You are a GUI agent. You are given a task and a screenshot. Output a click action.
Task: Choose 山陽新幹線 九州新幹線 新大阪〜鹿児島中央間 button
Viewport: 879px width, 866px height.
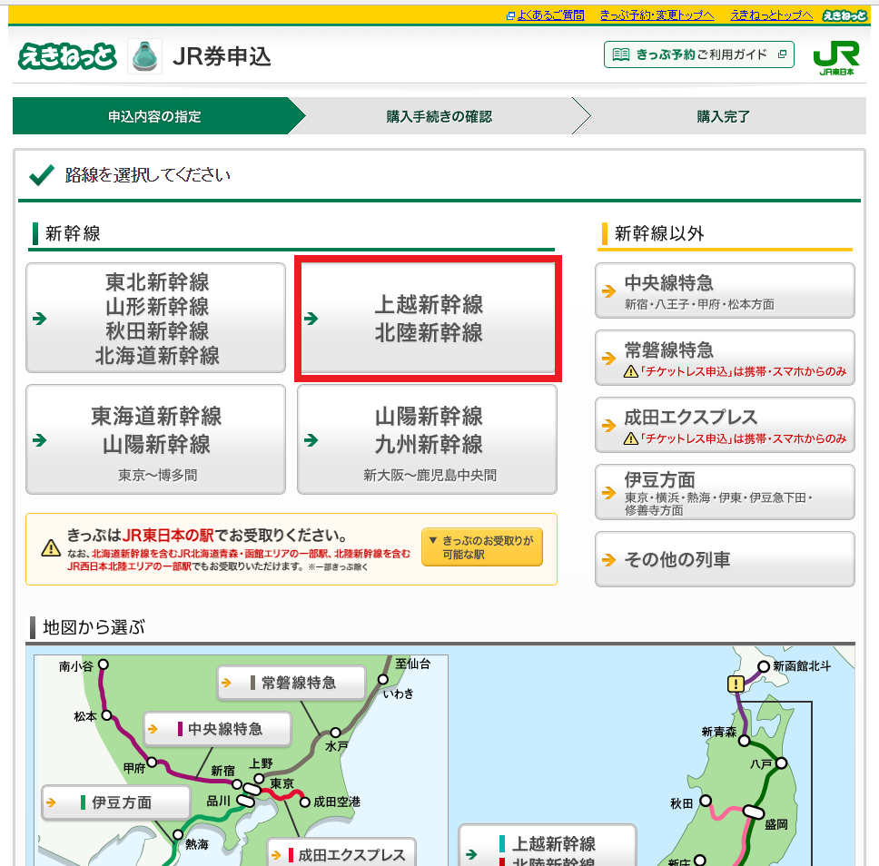(x=427, y=439)
